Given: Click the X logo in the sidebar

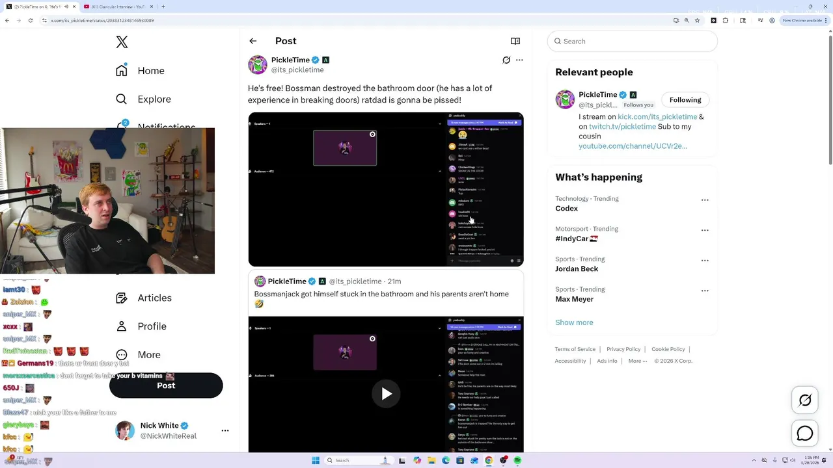Looking at the screenshot, I should (122, 42).
